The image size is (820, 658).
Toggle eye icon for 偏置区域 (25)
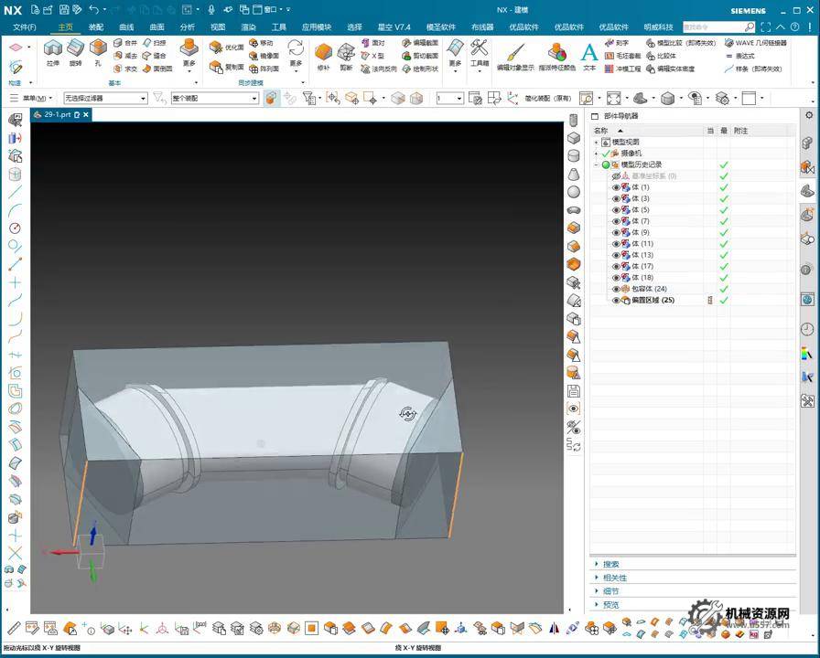[616, 300]
